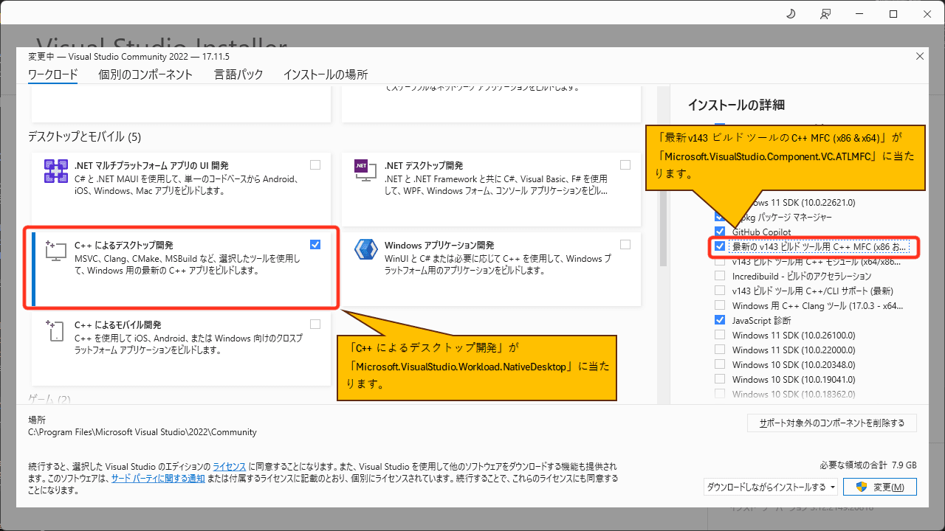Uncheck the JavaScript 診断 component

click(x=720, y=319)
